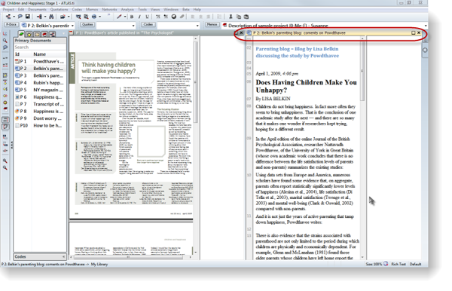The width and height of the screenshot is (452, 291).
Task: Expand the Codes dropdown list
Action: [197, 26]
